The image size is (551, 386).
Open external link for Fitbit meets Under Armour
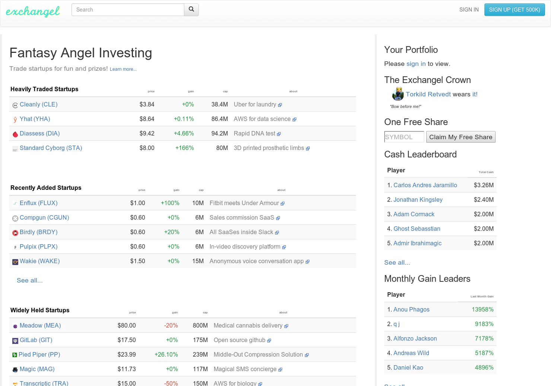coord(283,204)
